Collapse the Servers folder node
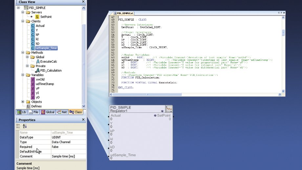Image resolution: width=302 pixels, height=170 pixels. pyautogui.click(x=23, y=12)
